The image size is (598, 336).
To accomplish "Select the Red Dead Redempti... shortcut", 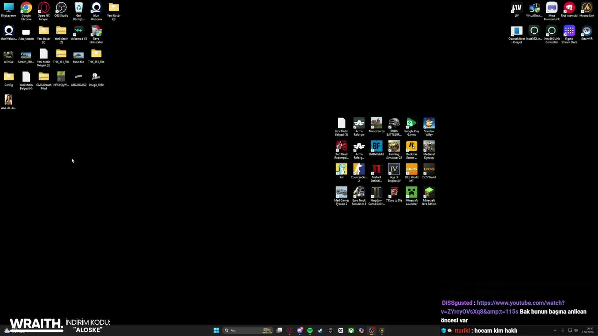I will click(342, 150).
